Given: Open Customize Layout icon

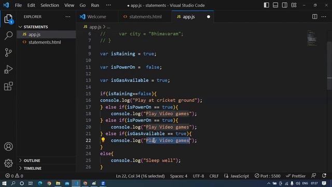Looking at the screenshot, I should pyautogui.click(x=294, y=5).
